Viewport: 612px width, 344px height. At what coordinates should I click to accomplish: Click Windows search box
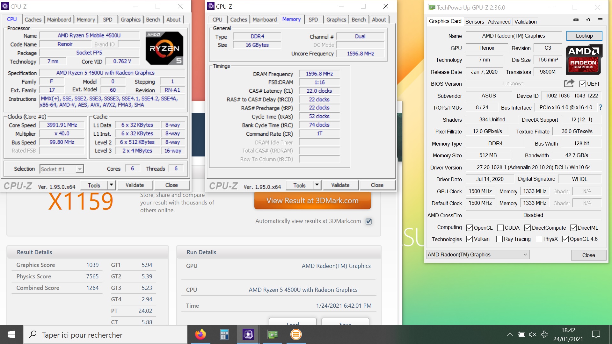pos(105,334)
